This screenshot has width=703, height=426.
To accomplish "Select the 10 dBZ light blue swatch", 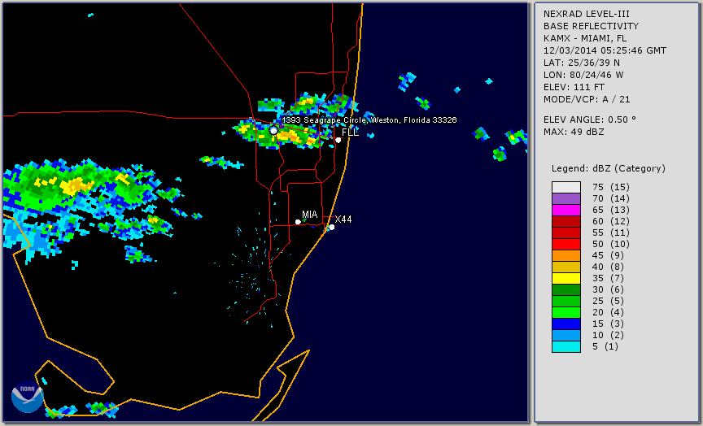I will tap(566, 336).
